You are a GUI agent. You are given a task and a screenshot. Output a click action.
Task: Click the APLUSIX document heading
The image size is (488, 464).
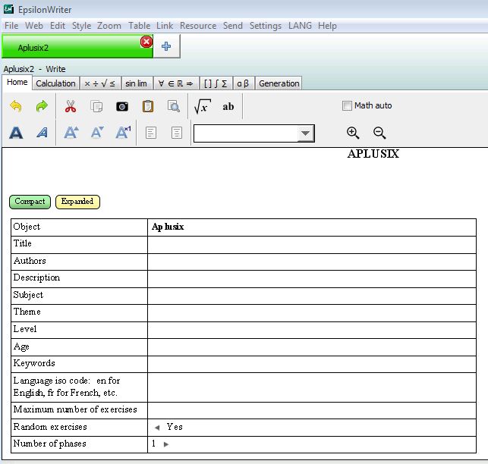[373, 154]
